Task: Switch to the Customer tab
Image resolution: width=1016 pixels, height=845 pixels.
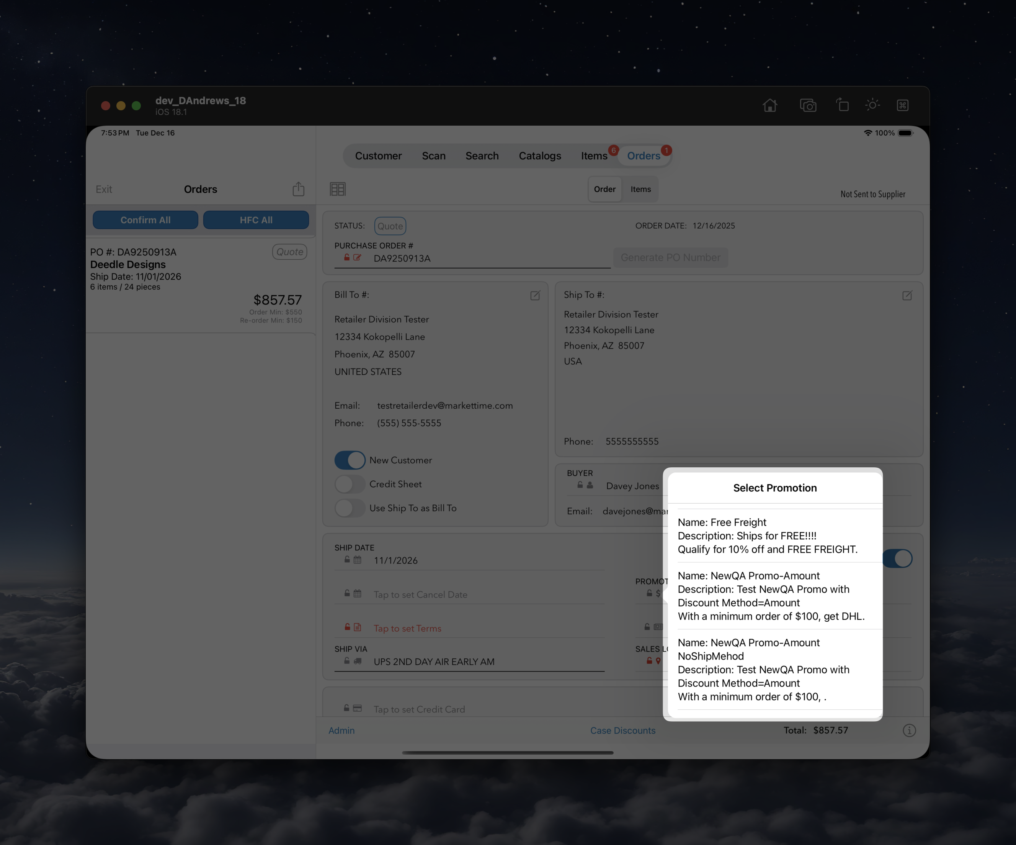Action: tap(378, 156)
